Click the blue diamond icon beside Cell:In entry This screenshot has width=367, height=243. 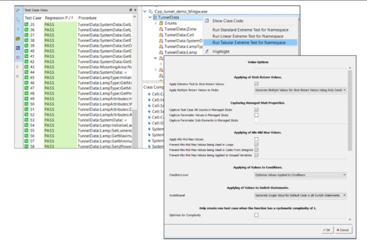pyautogui.click(x=149, y=100)
